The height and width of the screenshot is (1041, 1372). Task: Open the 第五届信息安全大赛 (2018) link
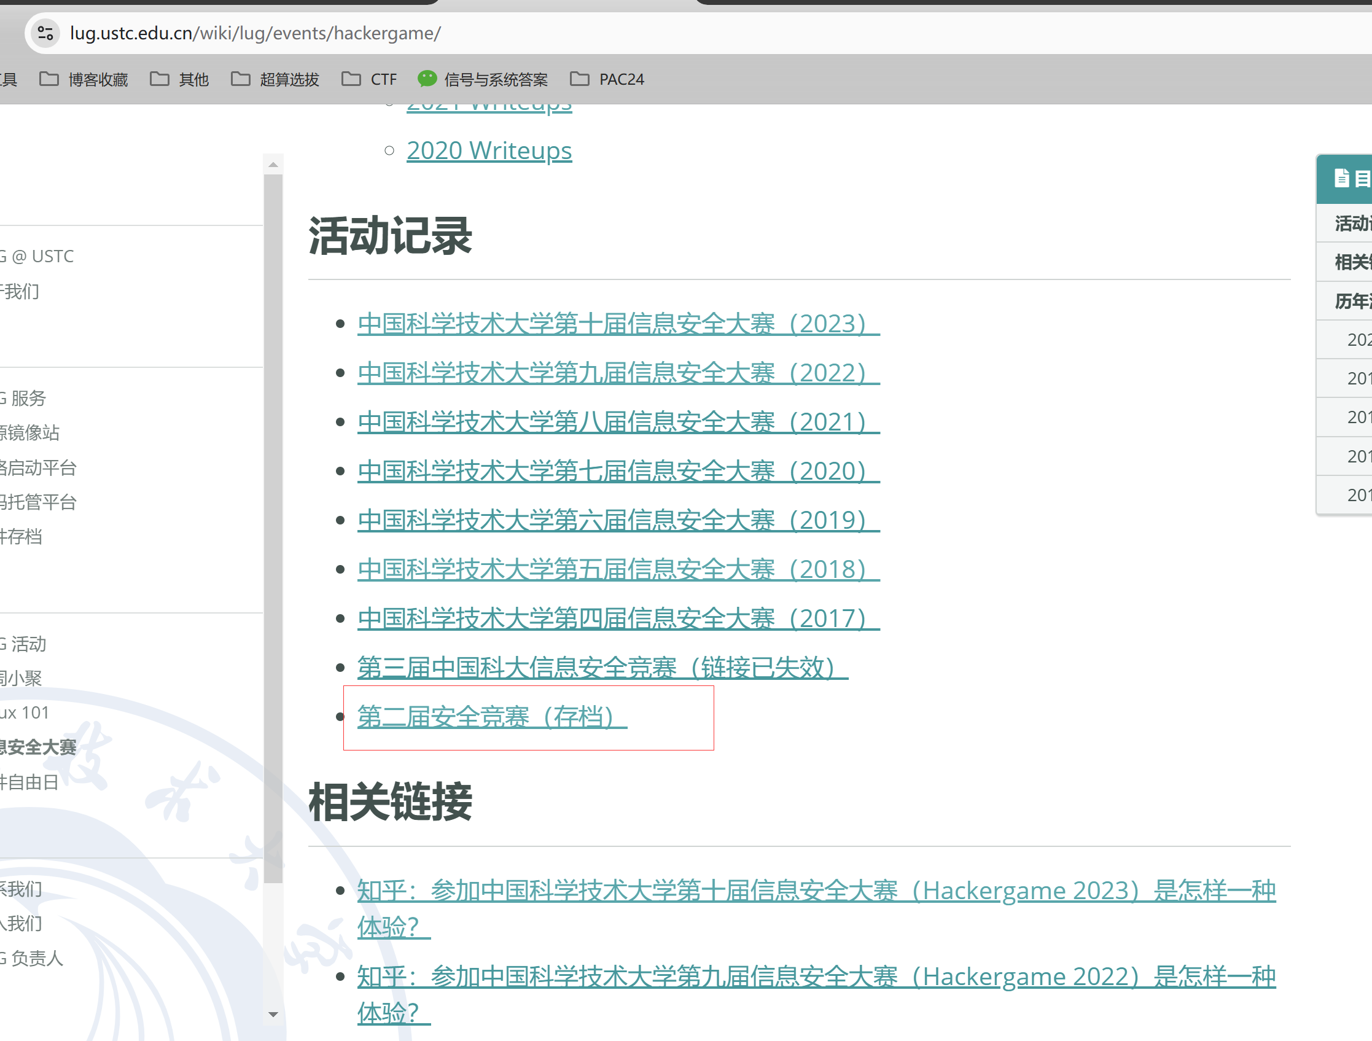[618, 569]
